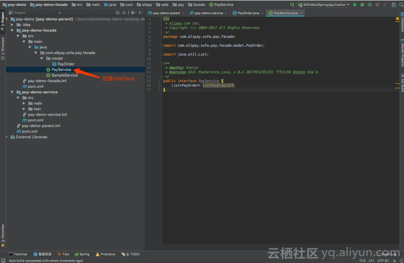Start debugging with the bug icon
404x263 pixels.
point(362,5)
